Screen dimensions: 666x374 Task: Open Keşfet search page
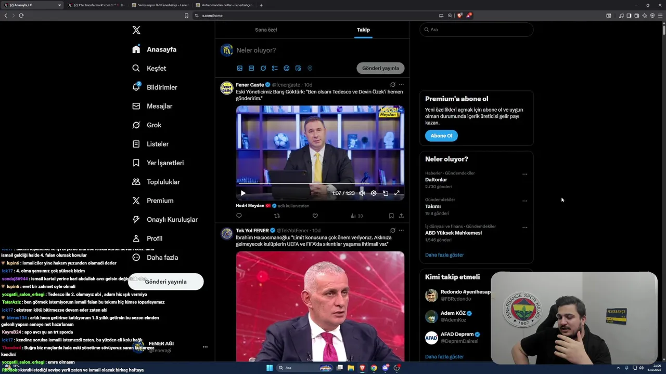click(149, 68)
